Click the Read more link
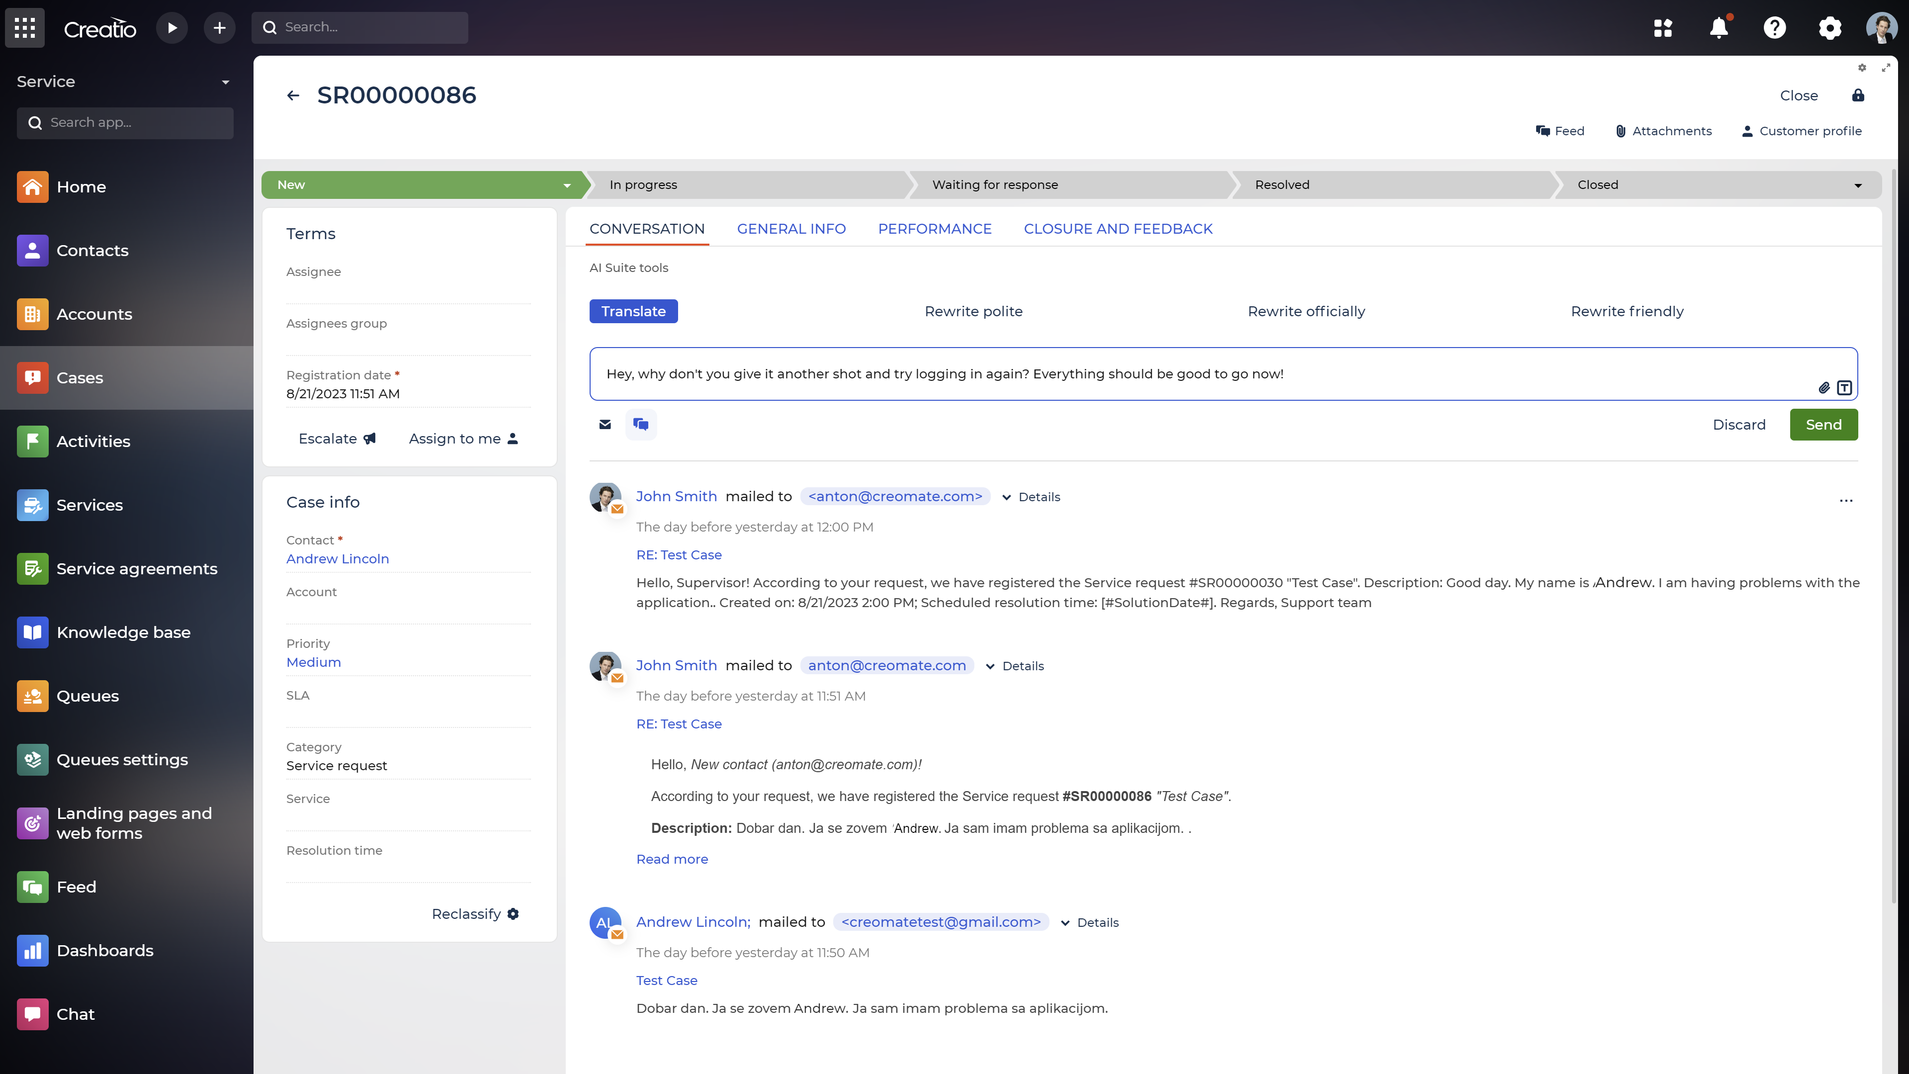The image size is (1909, 1074). (x=672, y=858)
